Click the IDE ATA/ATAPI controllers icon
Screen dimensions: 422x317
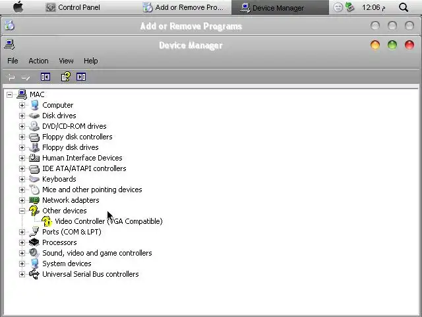34,169
